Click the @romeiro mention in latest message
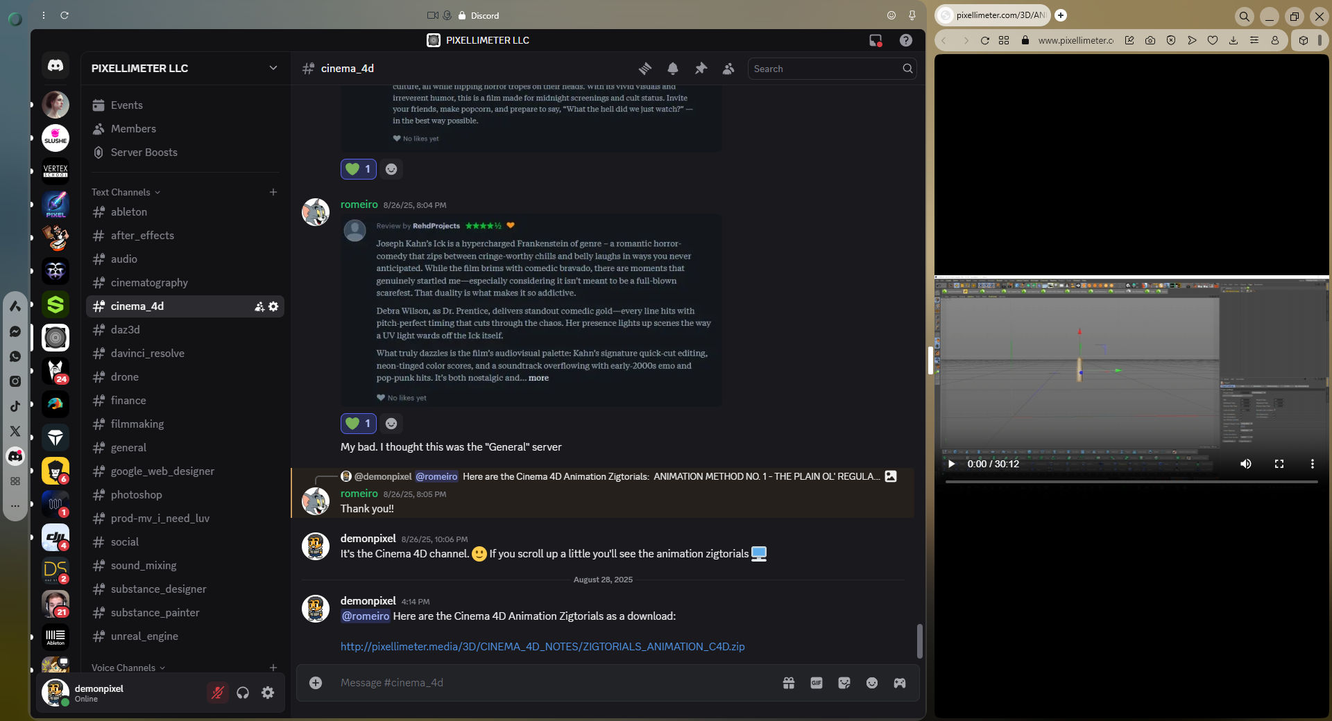The height and width of the screenshot is (721, 1332). 366,616
